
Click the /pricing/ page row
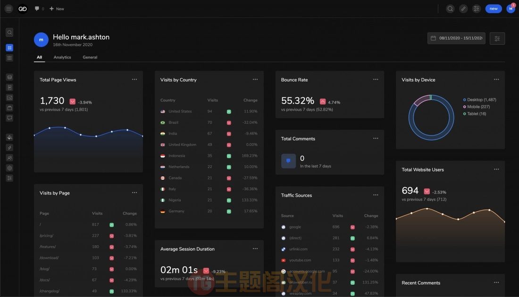[88, 236]
